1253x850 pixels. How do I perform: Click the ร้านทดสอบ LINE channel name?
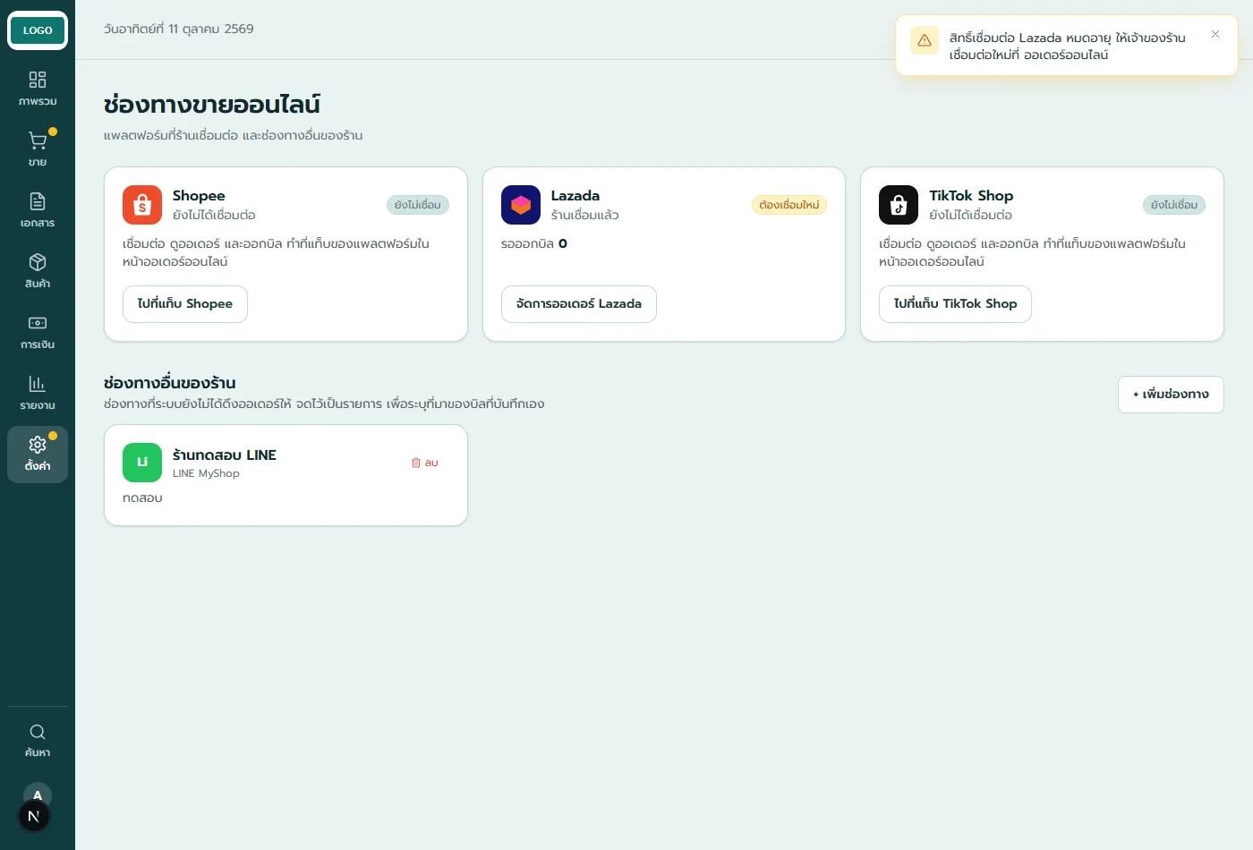click(225, 455)
